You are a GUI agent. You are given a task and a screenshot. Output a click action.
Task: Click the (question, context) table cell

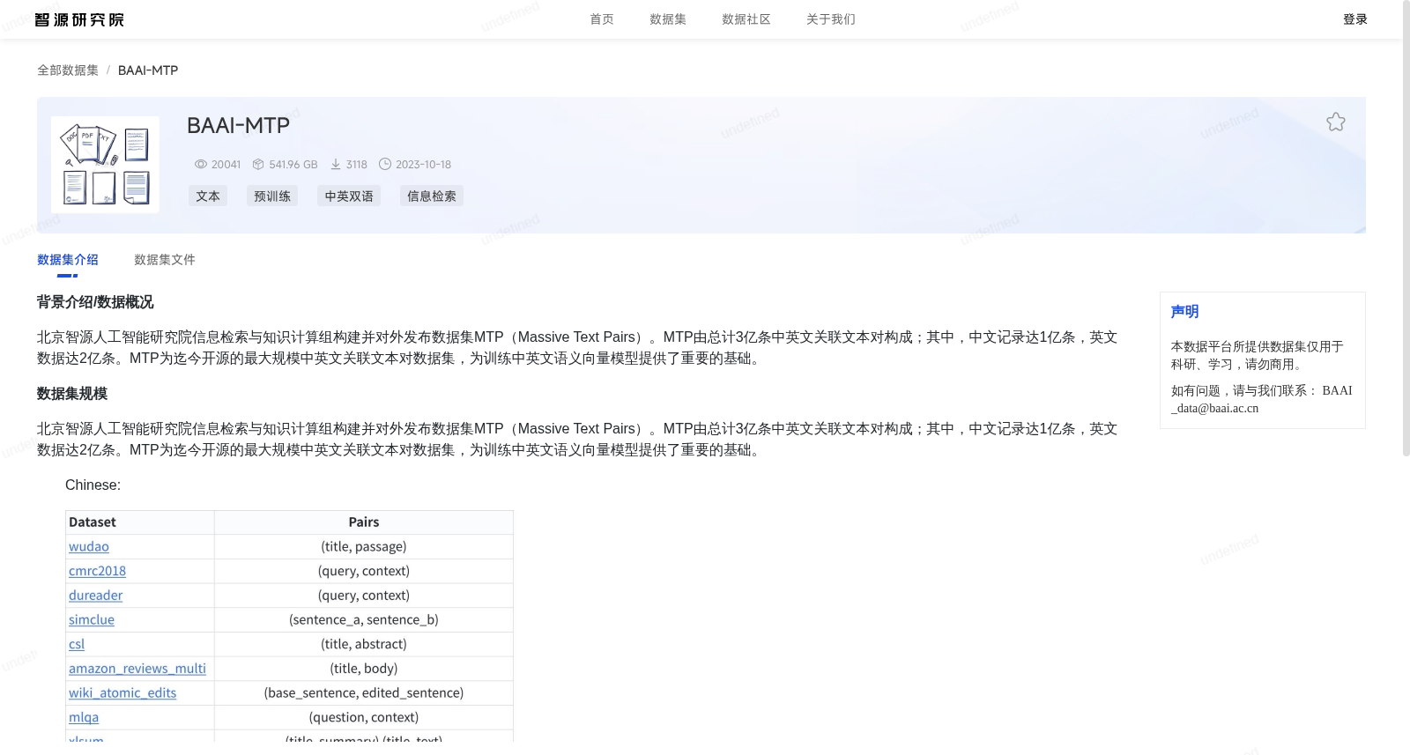(364, 718)
